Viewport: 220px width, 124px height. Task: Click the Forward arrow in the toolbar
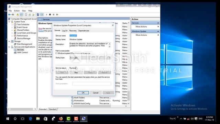(13, 14)
